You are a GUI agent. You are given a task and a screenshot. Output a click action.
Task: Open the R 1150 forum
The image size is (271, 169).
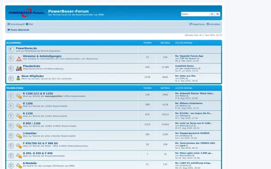click(x=28, y=113)
